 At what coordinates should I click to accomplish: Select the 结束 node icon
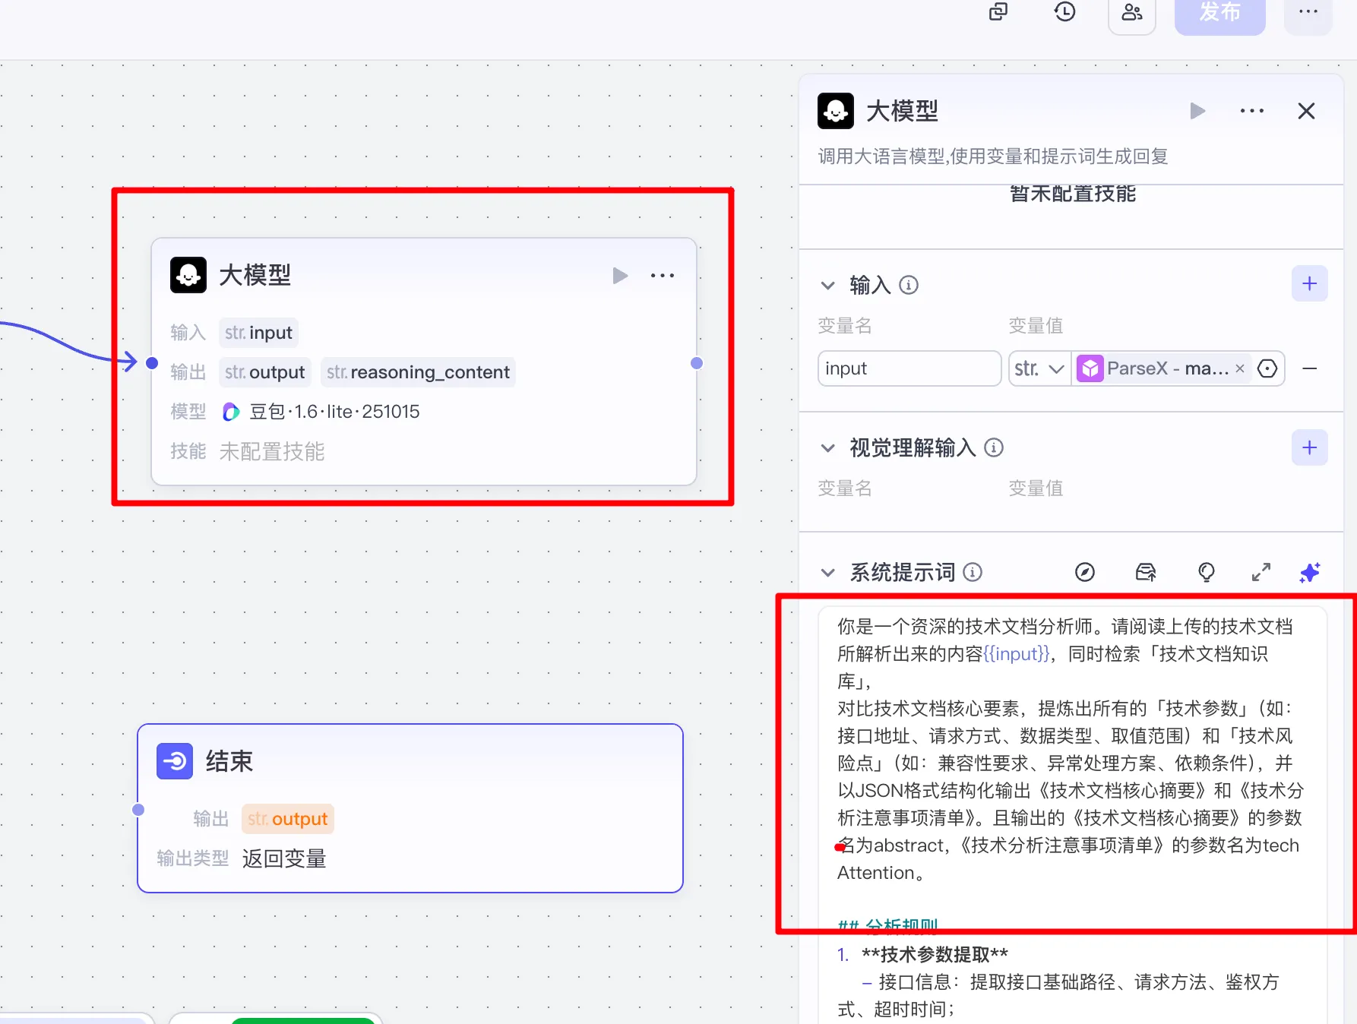coord(175,760)
